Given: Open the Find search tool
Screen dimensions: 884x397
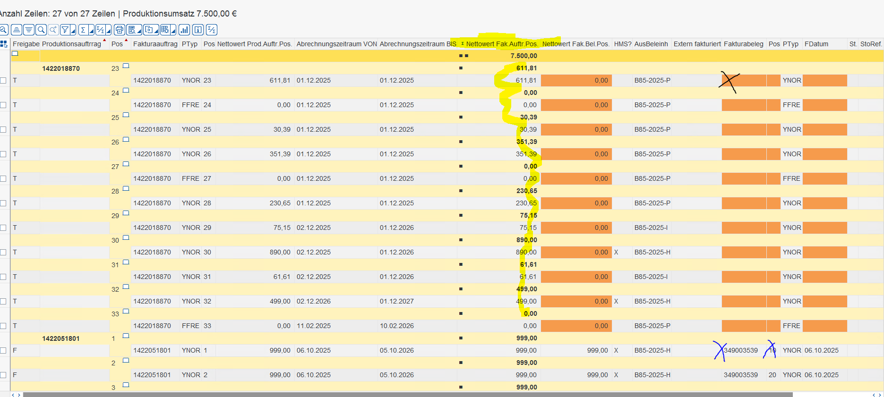Looking at the screenshot, I should pos(41,30).
